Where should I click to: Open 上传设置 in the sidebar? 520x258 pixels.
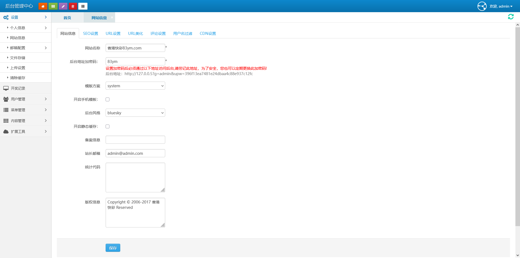pos(26,68)
